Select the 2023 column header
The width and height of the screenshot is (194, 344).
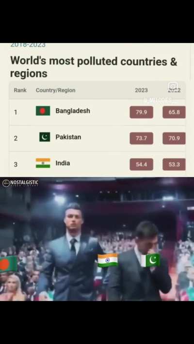point(141,90)
